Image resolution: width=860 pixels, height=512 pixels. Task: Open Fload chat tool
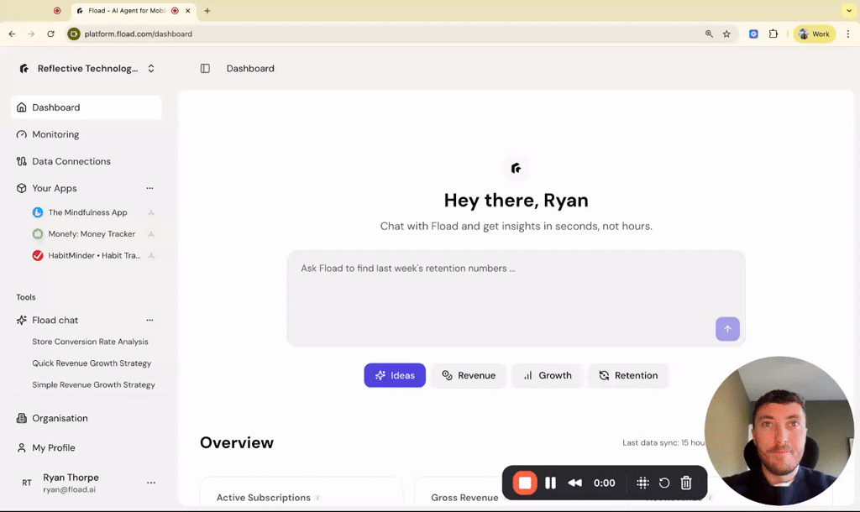[55, 320]
